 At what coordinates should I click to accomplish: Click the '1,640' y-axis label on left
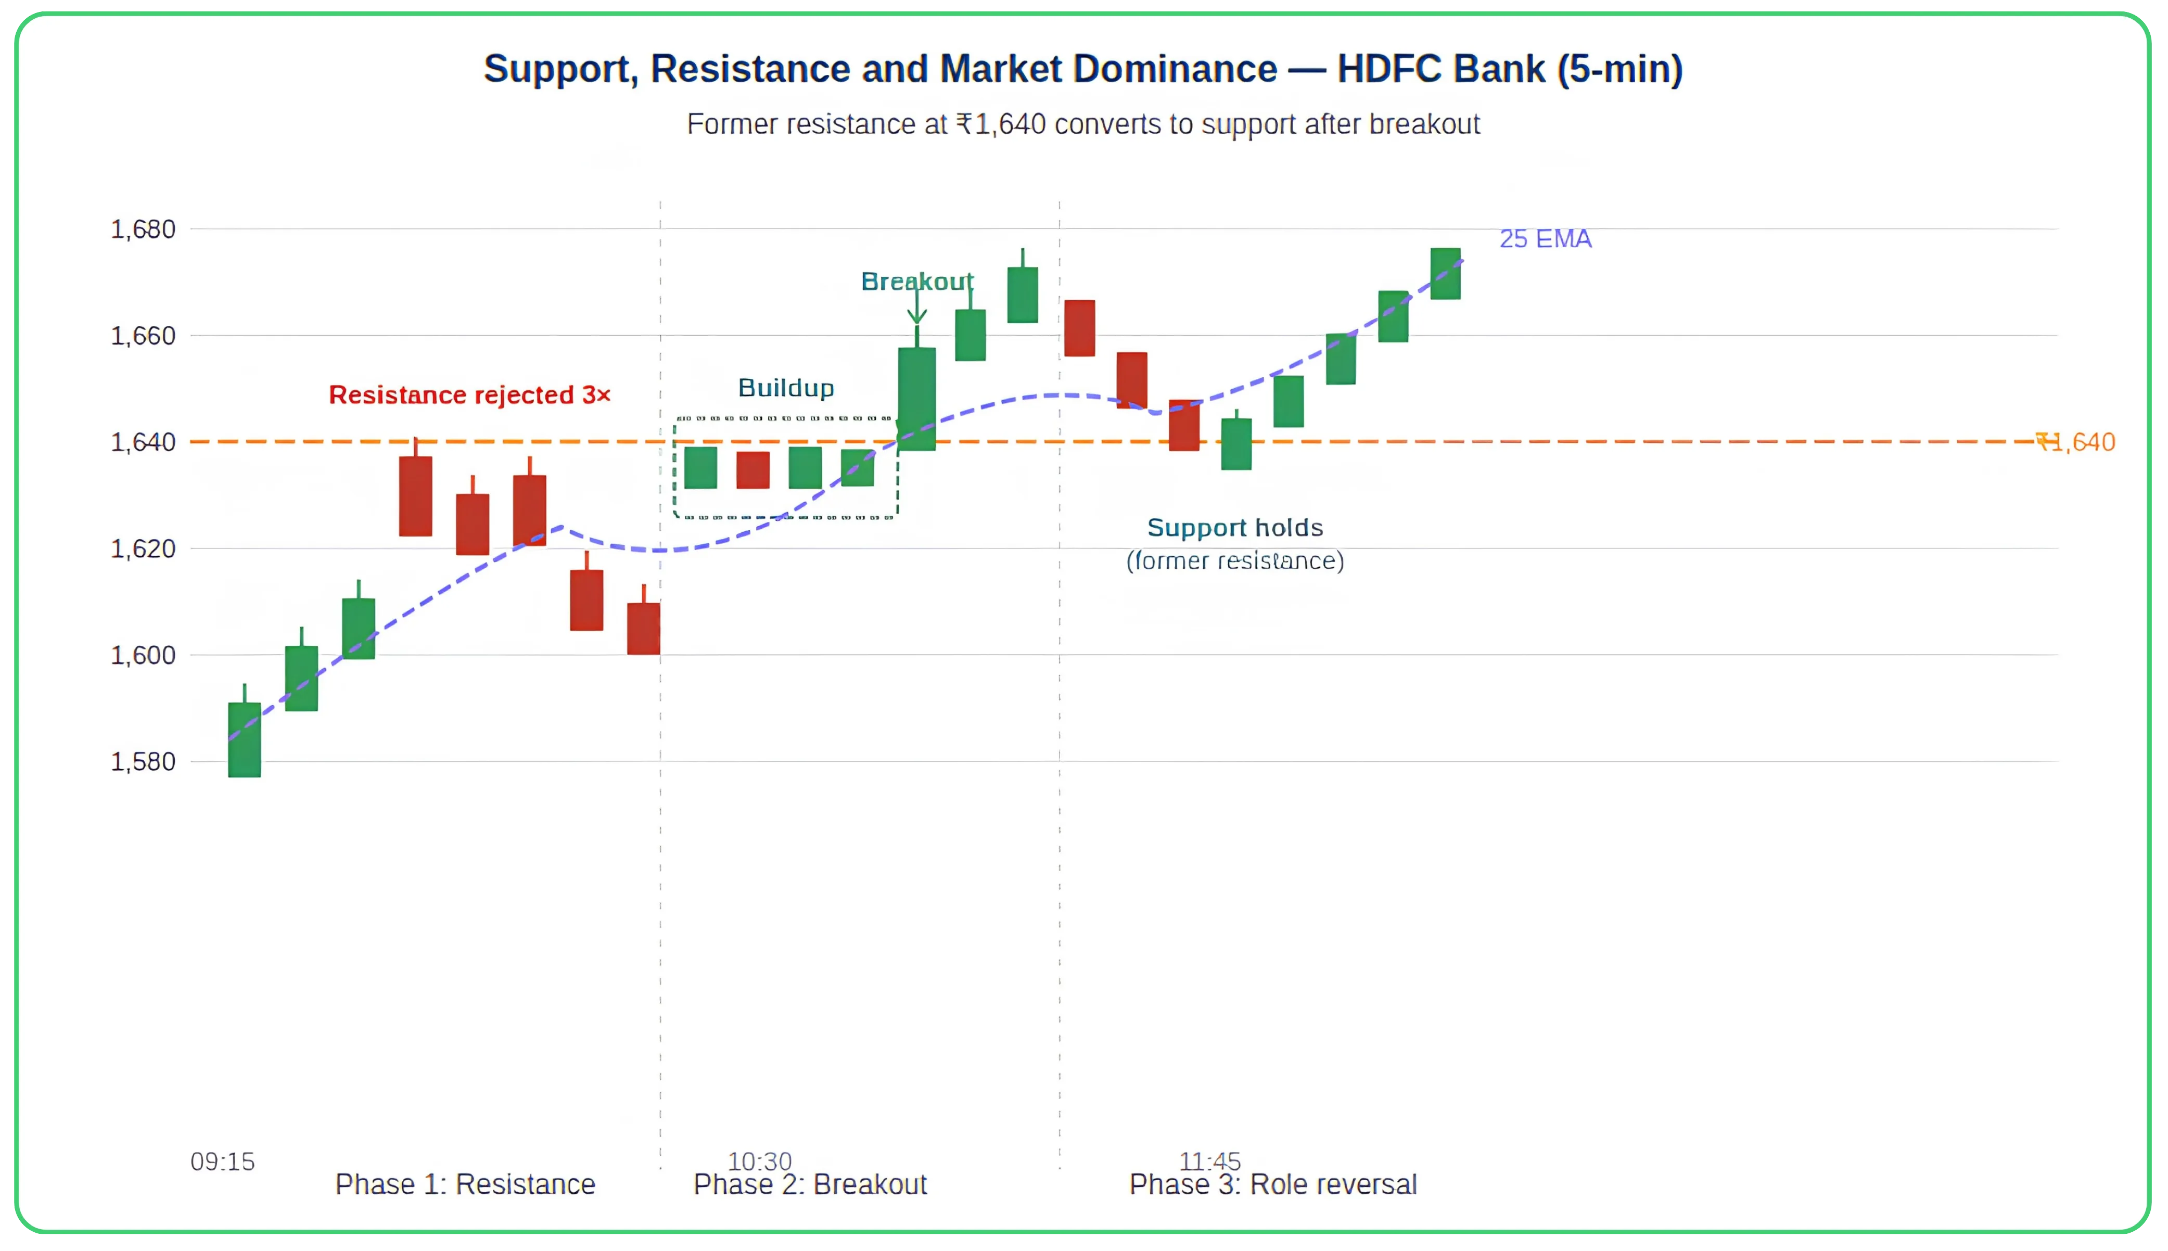[143, 442]
